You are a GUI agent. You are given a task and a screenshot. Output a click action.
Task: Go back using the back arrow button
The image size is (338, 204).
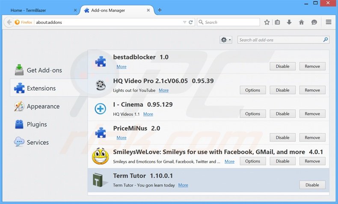pyautogui.click(x=9, y=22)
